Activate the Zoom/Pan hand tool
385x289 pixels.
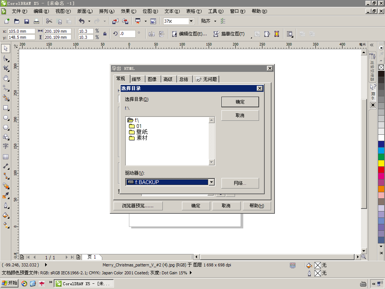pyautogui.click(x=6, y=78)
